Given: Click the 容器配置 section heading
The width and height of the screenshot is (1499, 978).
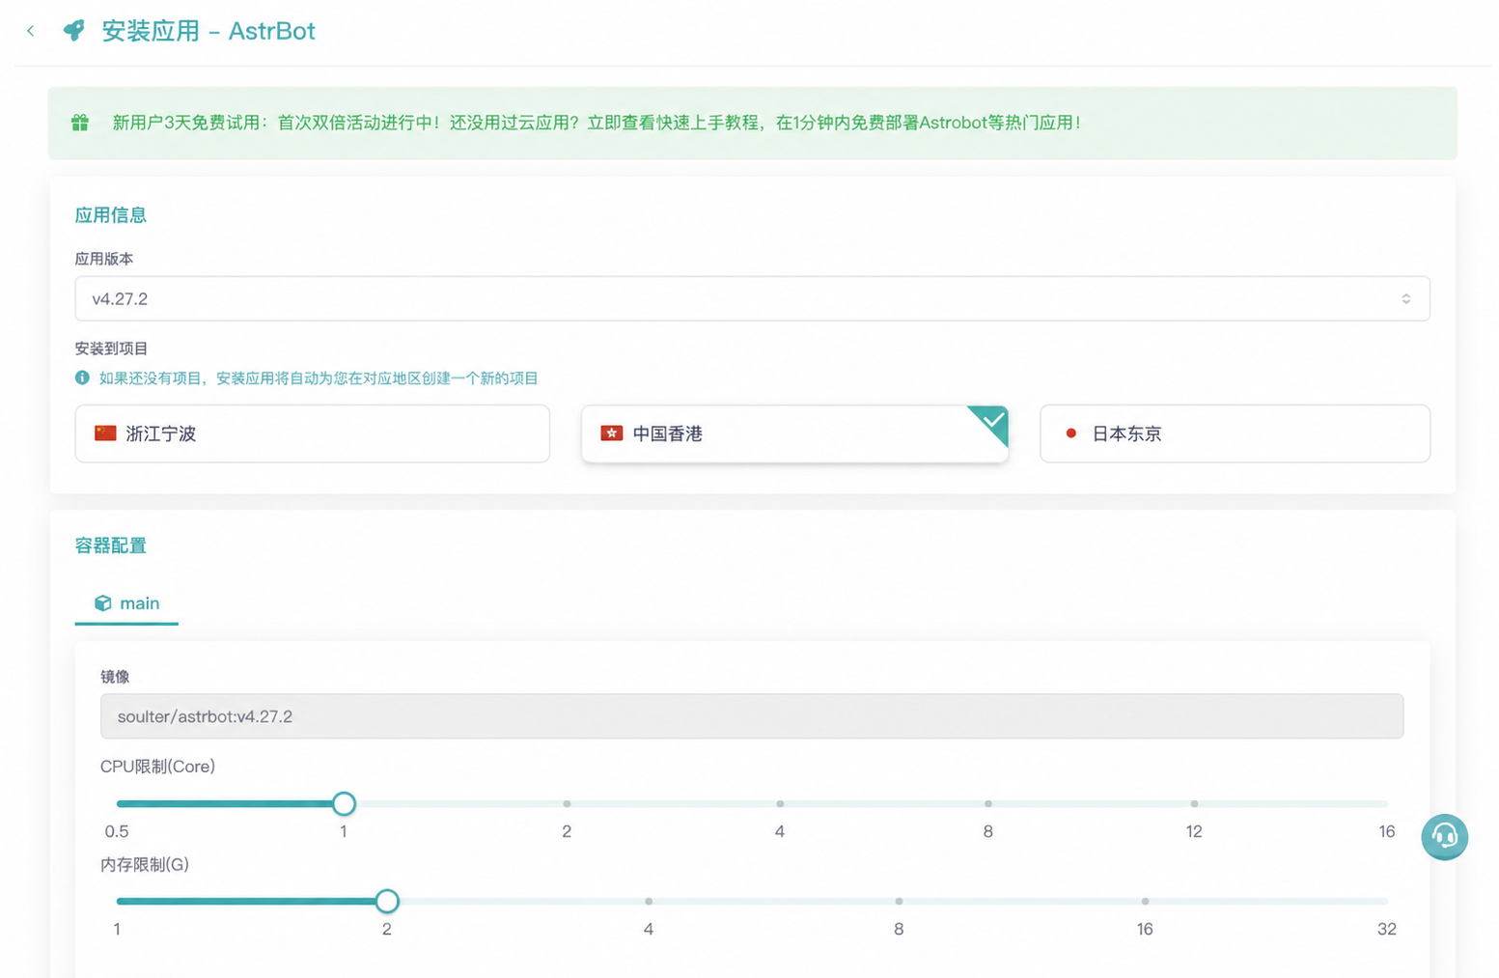Looking at the screenshot, I should tap(111, 545).
